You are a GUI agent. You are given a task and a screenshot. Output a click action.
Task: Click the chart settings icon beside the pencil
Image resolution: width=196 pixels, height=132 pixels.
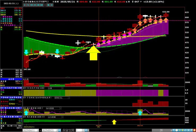pyautogui.click(x=189, y=130)
